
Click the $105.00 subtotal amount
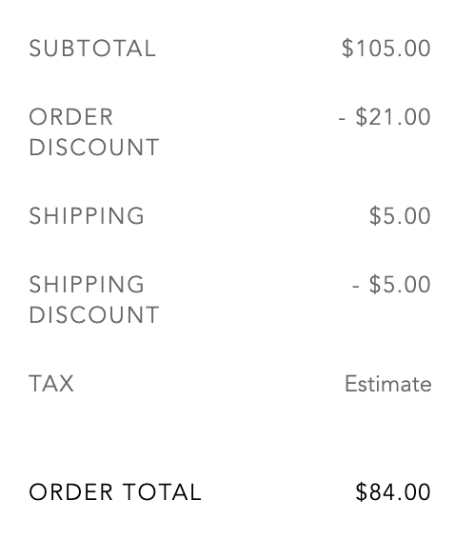coord(386,49)
